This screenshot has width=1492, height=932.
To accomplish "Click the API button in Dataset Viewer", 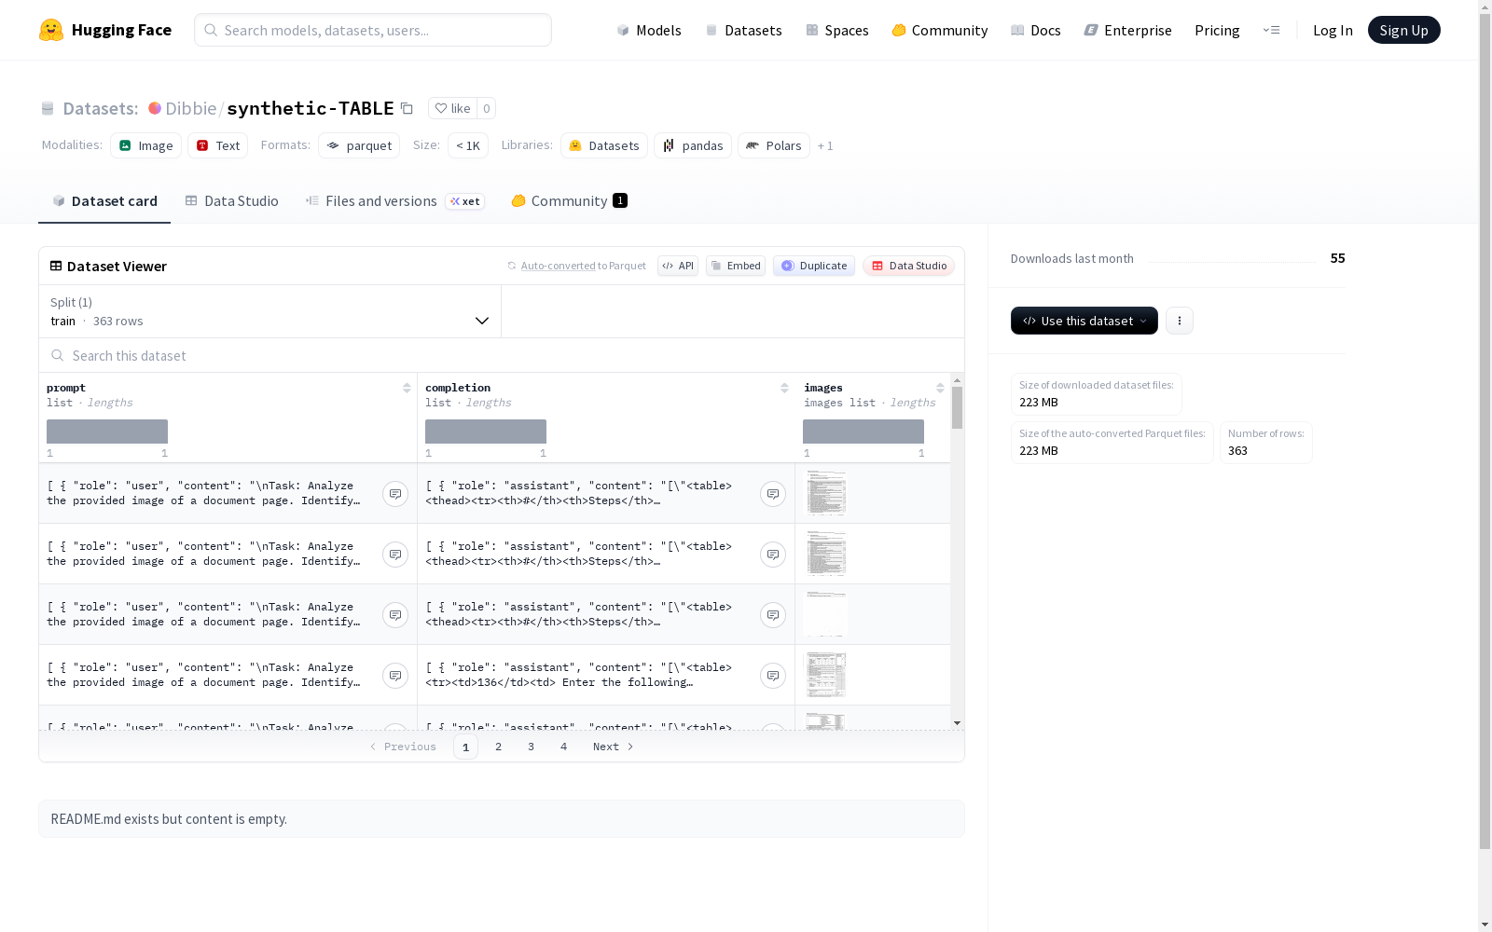I will [x=678, y=266].
